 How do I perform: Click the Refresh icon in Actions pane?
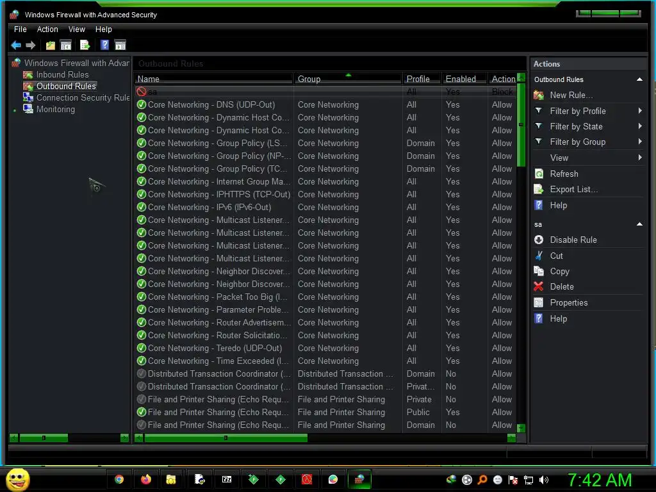[539, 174]
